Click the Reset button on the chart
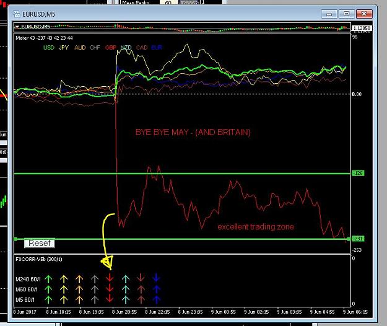The width and height of the screenshot is (387, 326). 40,244
